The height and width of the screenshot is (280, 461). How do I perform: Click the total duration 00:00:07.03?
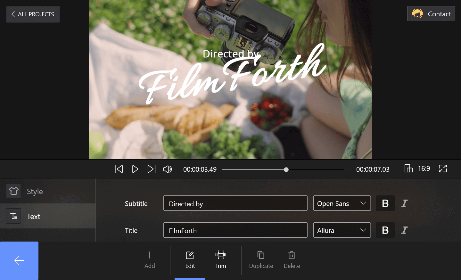pyautogui.click(x=373, y=169)
